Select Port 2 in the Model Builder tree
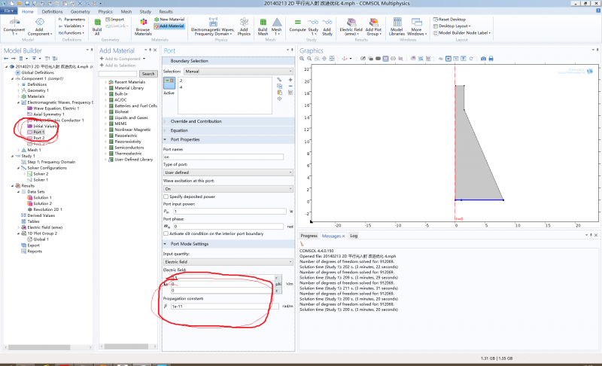This screenshot has height=366, width=602. 38,138
